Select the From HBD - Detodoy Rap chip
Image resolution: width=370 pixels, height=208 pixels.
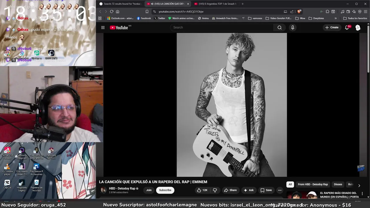(x=313, y=184)
